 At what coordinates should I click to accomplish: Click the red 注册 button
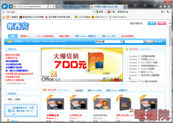coord(162,23)
